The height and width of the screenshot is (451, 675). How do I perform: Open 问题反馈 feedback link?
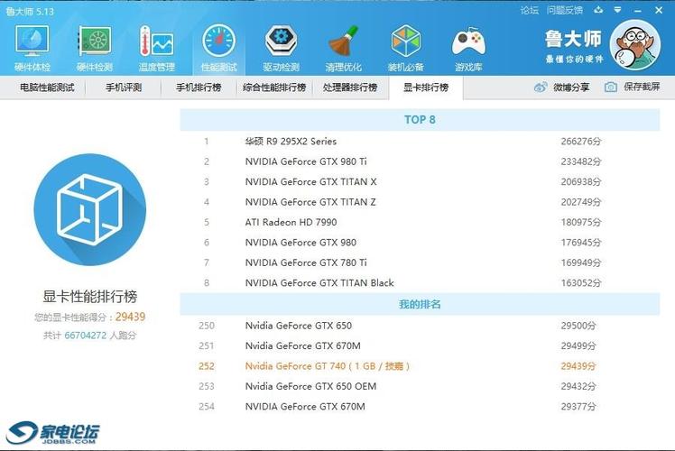pyautogui.click(x=565, y=10)
